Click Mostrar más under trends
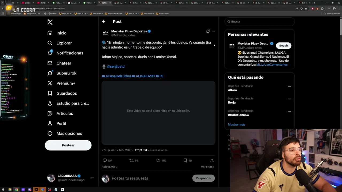The width and height of the screenshot is (342, 192). click(x=236, y=125)
